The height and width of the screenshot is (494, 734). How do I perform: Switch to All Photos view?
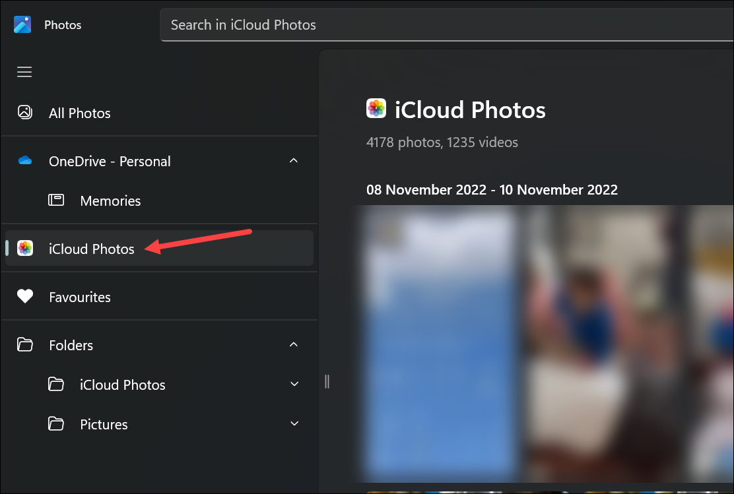(79, 112)
